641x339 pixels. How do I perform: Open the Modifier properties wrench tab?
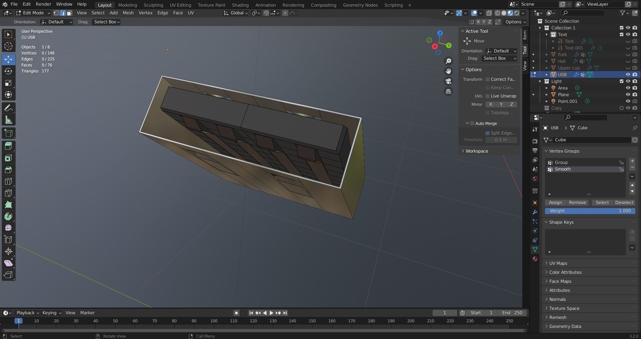pos(535,212)
